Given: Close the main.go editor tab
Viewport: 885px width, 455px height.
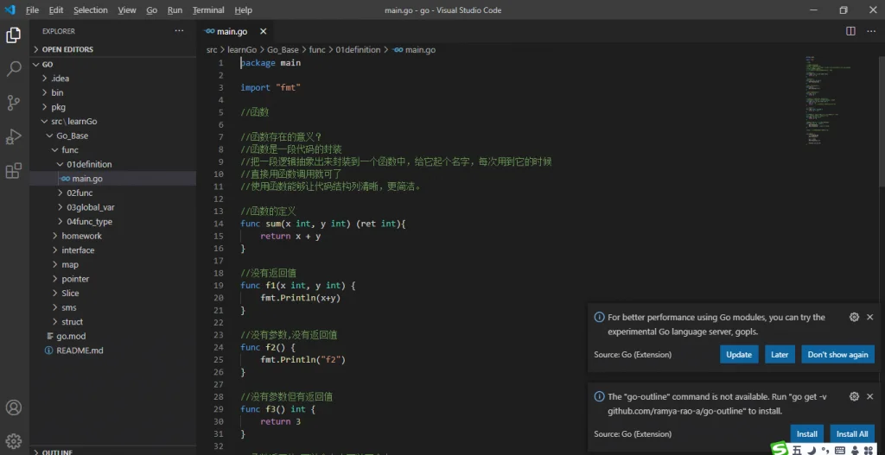Looking at the screenshot, I should click(x=263, y=32).
